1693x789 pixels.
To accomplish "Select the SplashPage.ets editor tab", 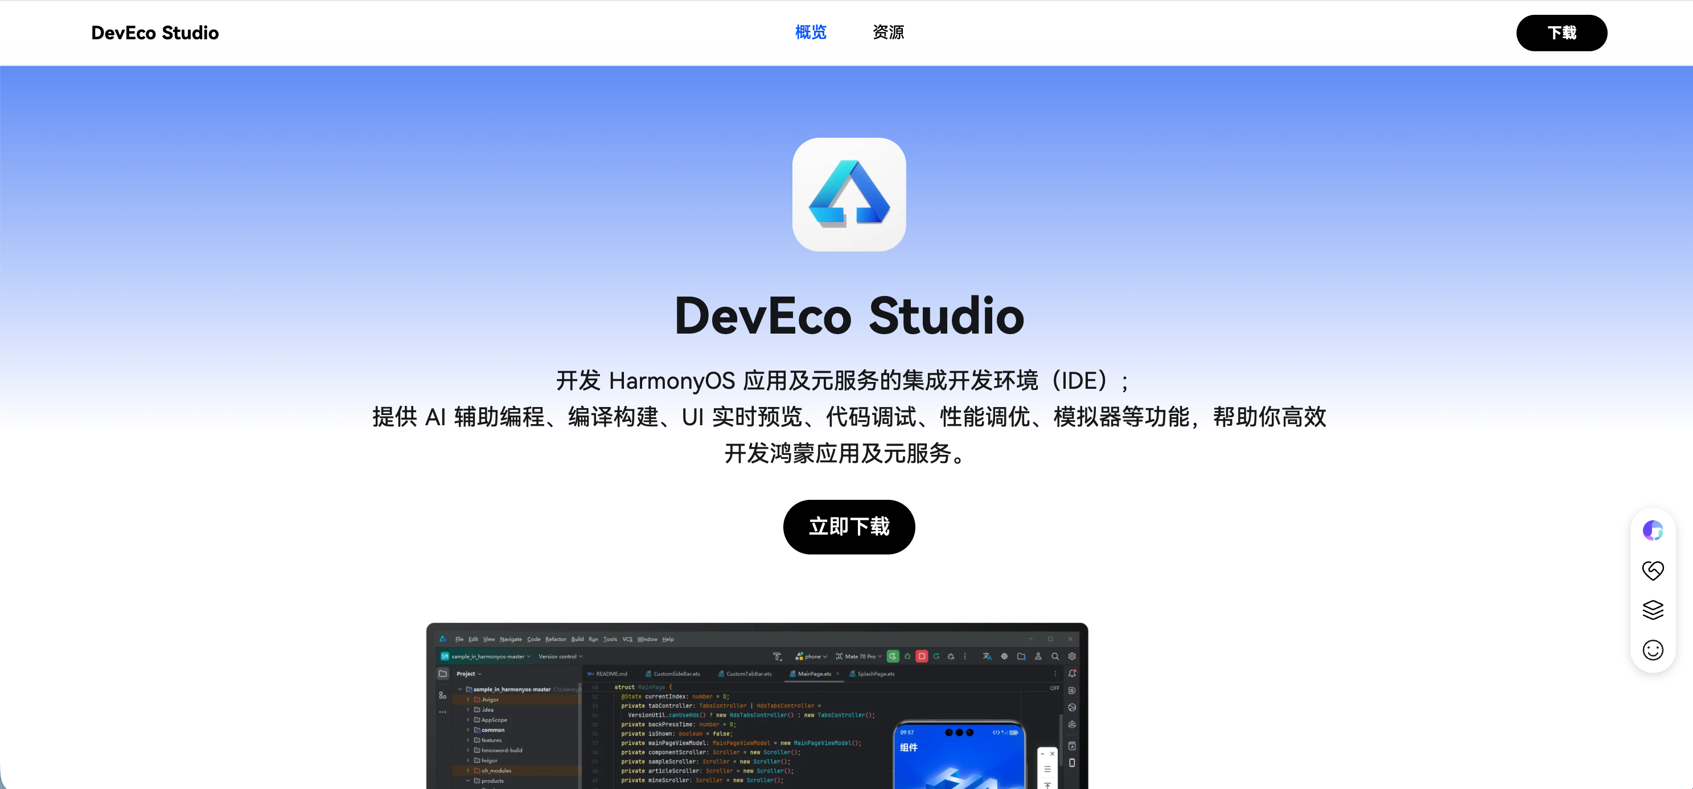I will 872,674.
